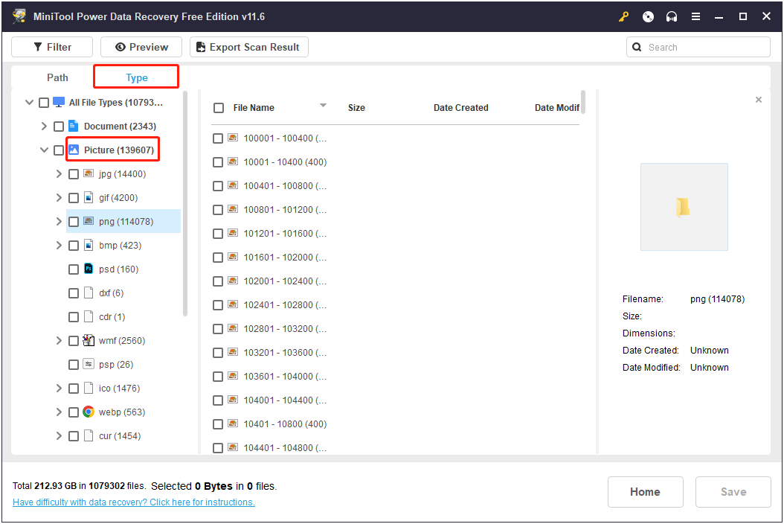The height and width of the screenshot is (524, 784).
Task: Click the webp Chrome icon
Action: 89,412
